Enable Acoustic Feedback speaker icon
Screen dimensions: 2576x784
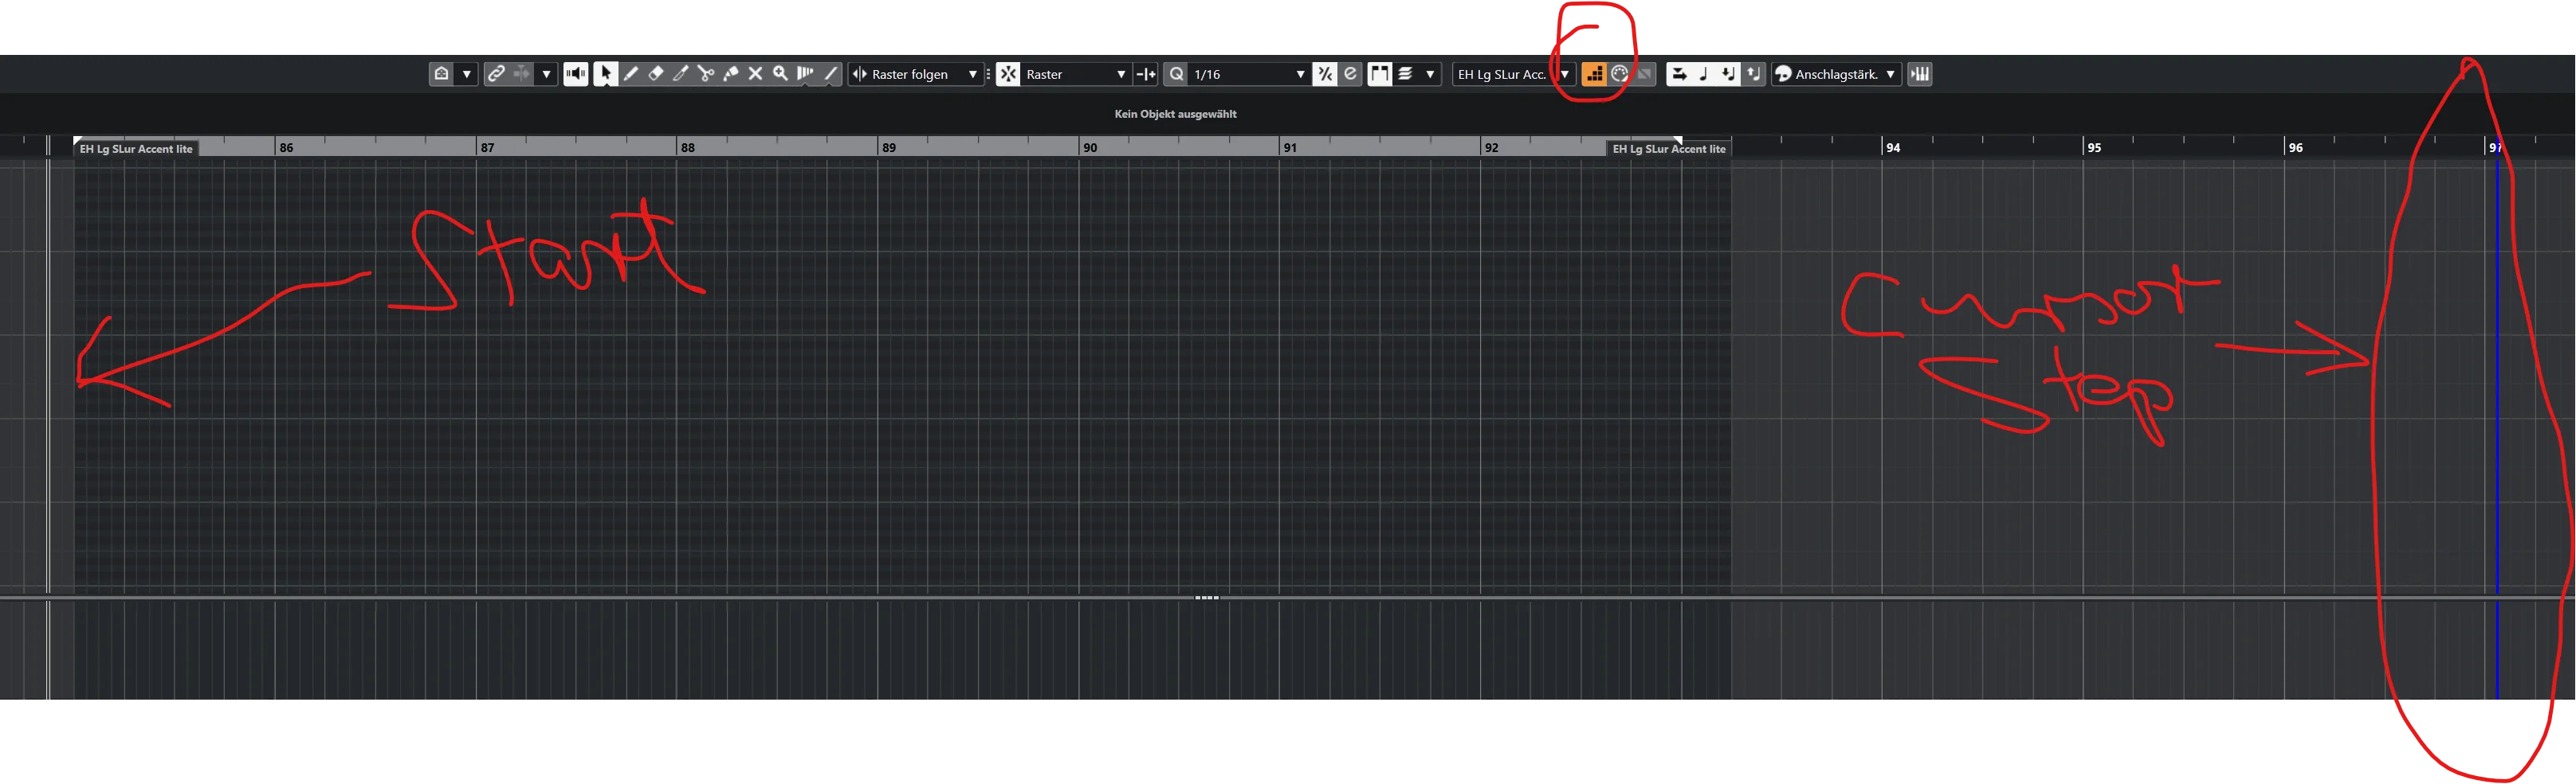[576, 74]
